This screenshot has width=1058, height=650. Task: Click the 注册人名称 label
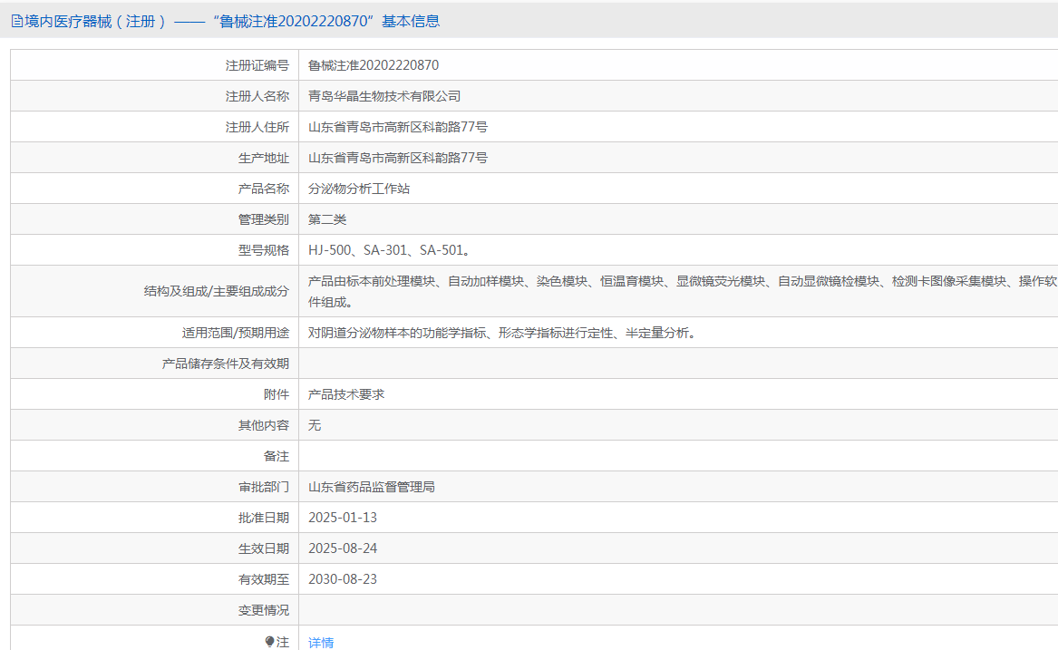pyautogui.click(x=257, y=96)
